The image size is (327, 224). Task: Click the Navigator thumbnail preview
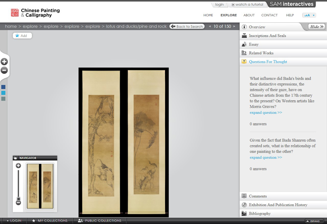tap(40, 186)
